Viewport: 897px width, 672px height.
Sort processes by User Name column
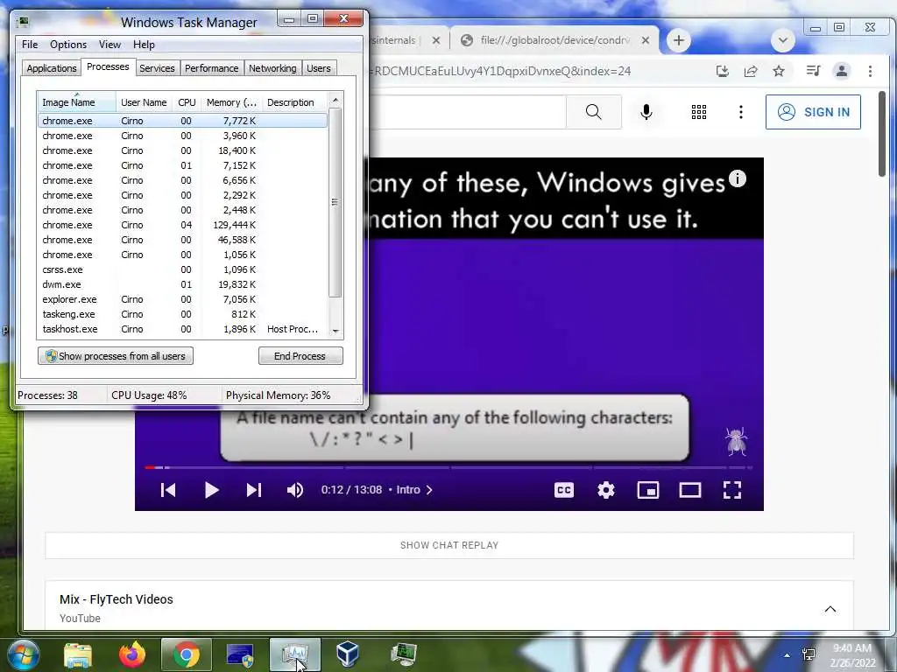[x=144, y=102]
